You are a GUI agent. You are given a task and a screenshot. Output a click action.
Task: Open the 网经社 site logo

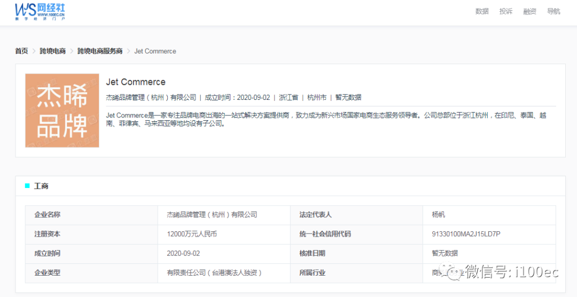[40, 11]
